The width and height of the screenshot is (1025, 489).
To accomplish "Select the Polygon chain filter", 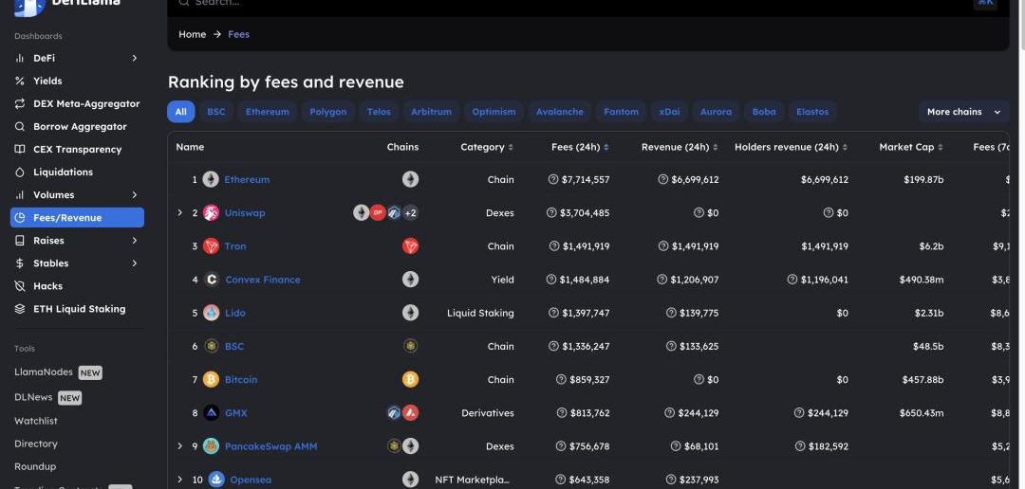I will coord(327,112).
